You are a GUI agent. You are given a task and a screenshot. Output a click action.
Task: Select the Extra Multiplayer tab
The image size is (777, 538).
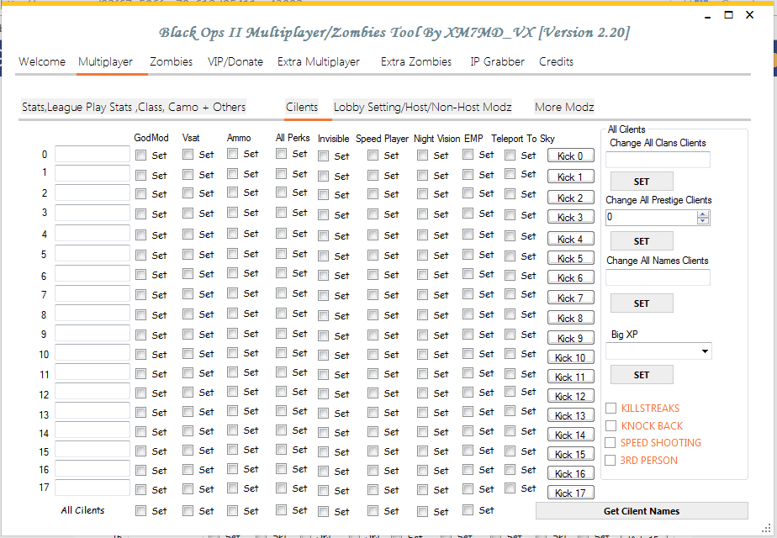tap(319, 62)
